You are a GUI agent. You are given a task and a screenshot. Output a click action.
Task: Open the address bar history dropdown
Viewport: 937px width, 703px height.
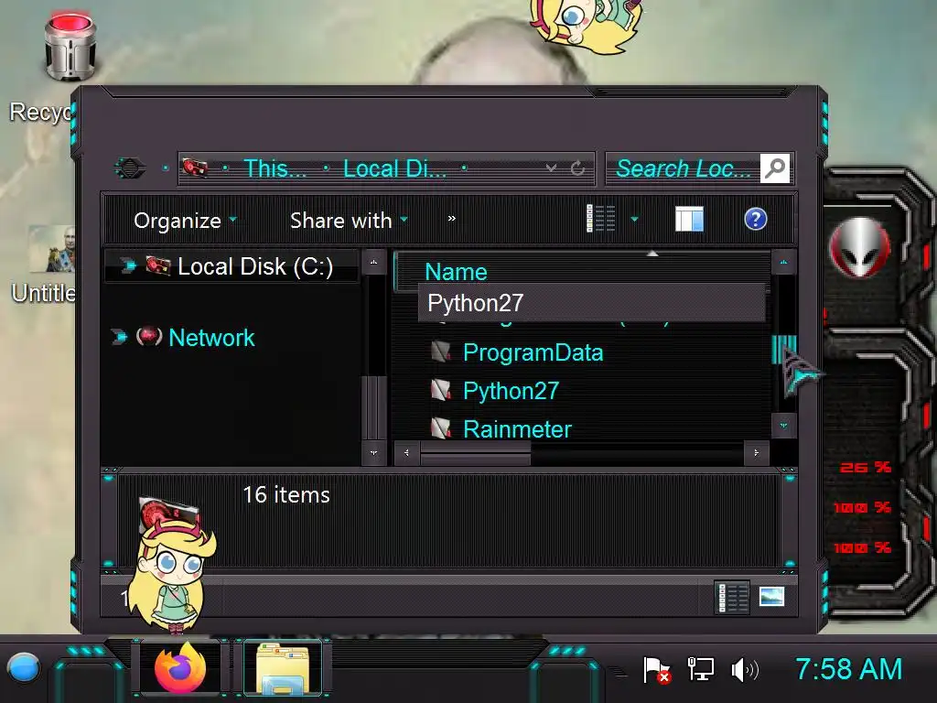pos(551,168)
